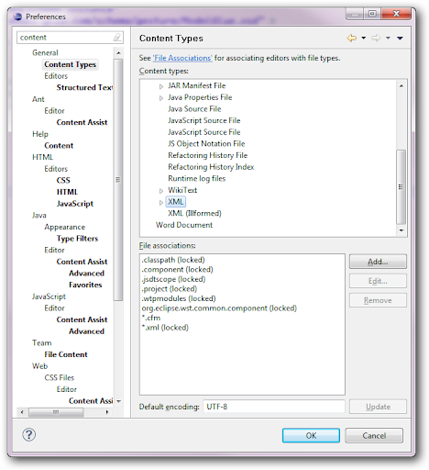Screen dimensions: 429x470
Task: Select Refactoring History Index content type
Action: pyautogui.click(x=211, y=167)
